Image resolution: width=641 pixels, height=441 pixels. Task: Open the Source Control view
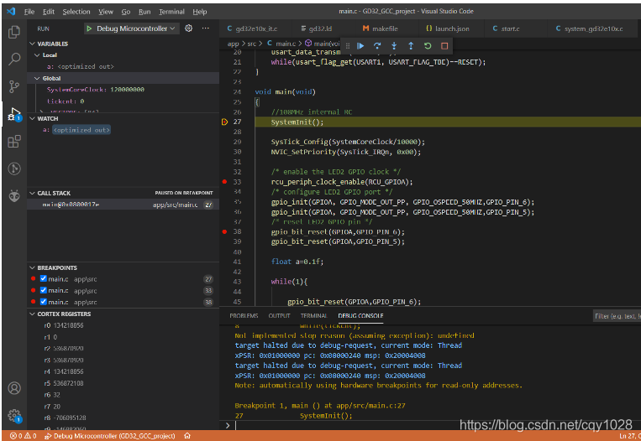[x=14, y=86]
